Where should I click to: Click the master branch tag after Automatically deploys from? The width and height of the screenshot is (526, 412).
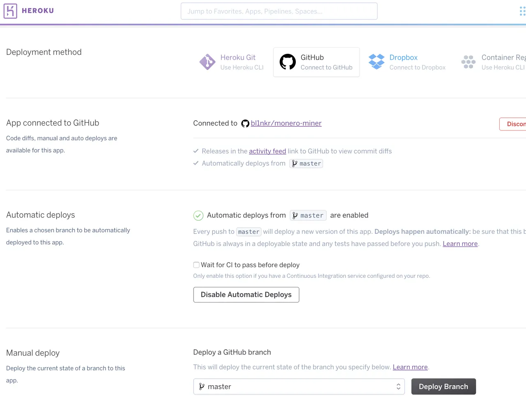coord(306,163)
